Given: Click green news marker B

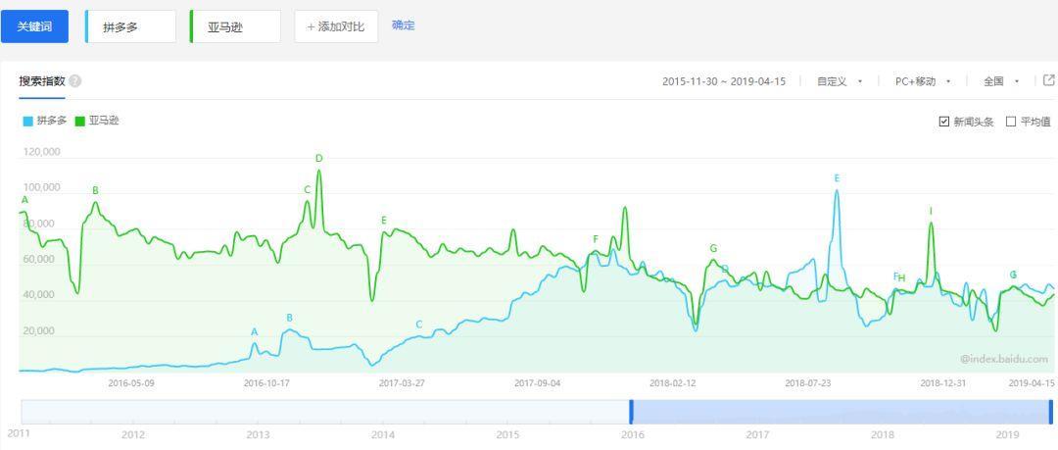Looking at the screenshot, I should [95, 190].
